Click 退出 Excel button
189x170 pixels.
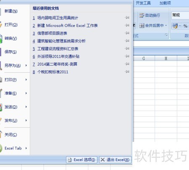click(x=115, y=160)
